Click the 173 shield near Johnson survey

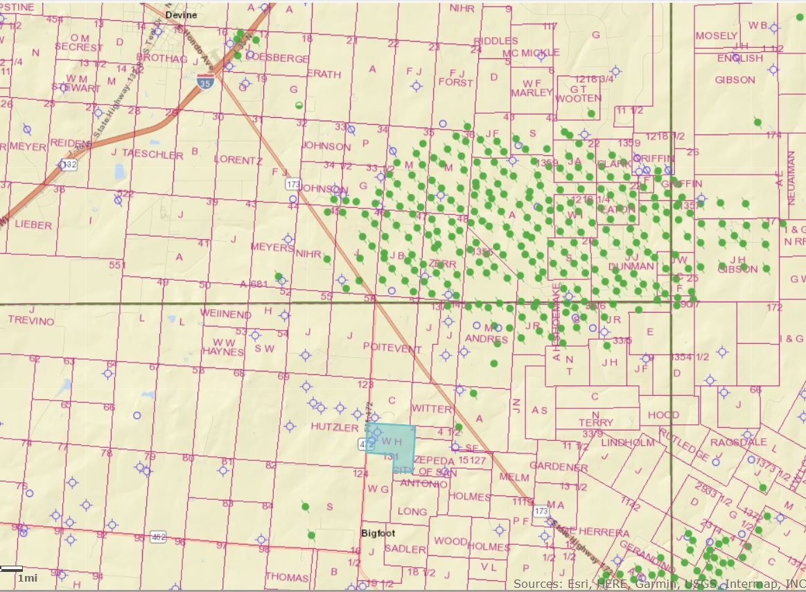[x=293, y=184]
